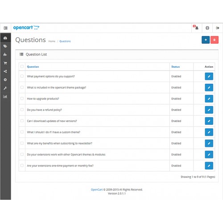Screen dimensions: 223x223
Task: Sort the list by Status column
Action: point(175,67)
